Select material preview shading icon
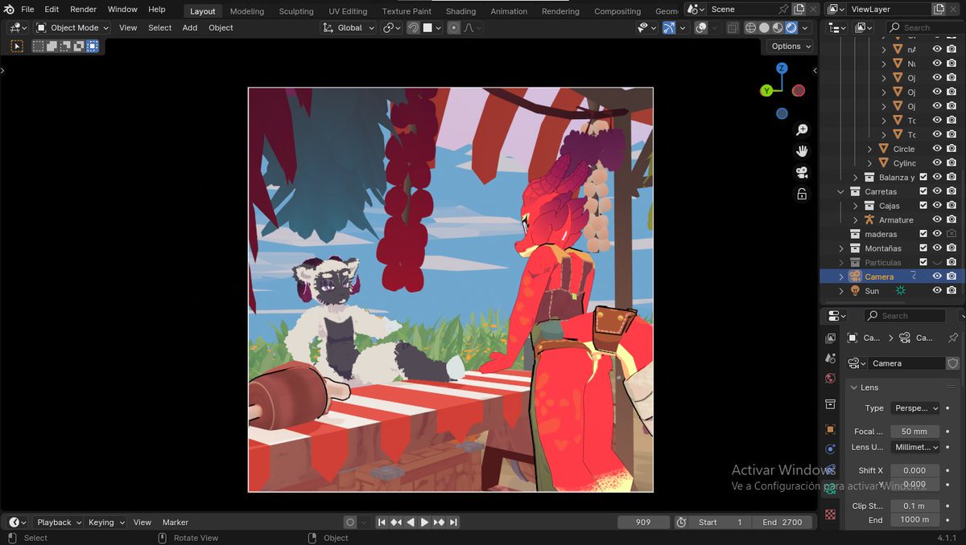This screenshot has width=966, height=545. (778, 27)
